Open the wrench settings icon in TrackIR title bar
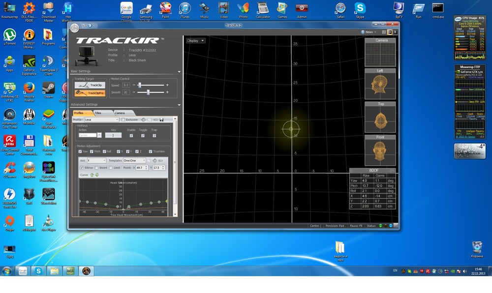Screen dimensions: 492x293 point(84,26)
